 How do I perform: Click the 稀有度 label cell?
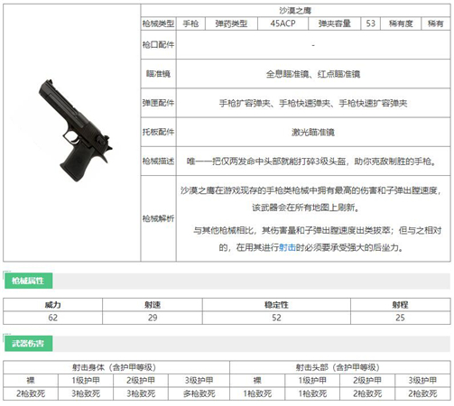pos(401,23)
